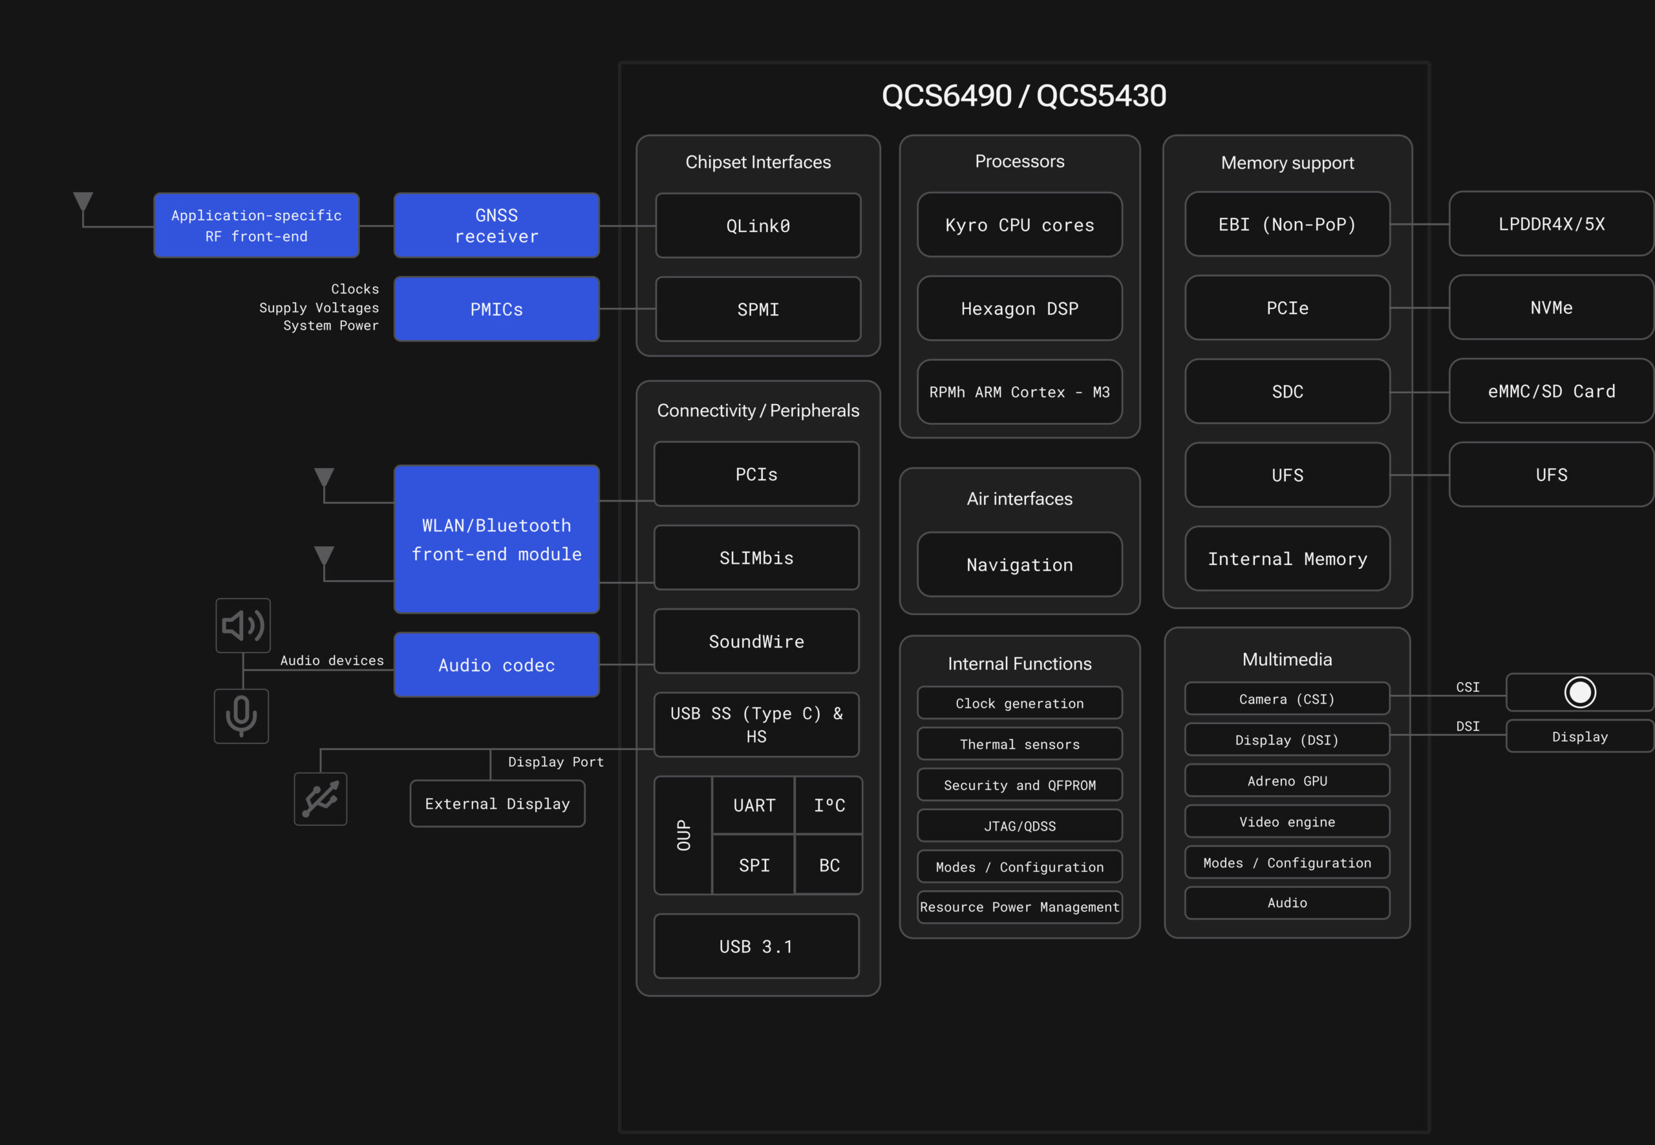Click external UFS box outside the chip
The image size is (1655, 1145).
pos(1552,474)
